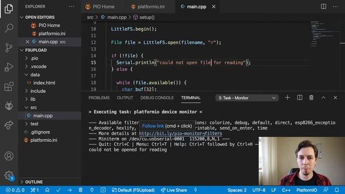Select the main.cpp editor tab
Screen dimensions: 345x194
coord(196,6)
